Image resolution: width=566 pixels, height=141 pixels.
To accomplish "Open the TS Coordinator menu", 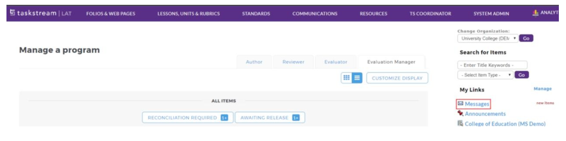I will (x=430, y=14).
